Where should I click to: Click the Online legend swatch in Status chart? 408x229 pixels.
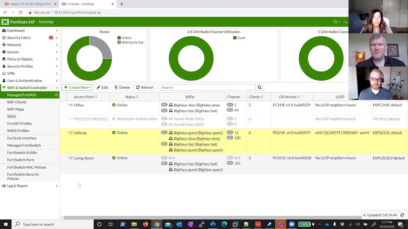pyautogui.click(x=119, y=38)
